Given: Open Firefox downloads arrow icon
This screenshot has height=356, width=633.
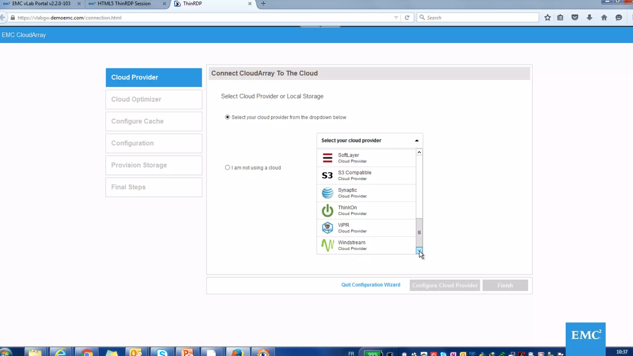Looking at the screenshot, I should pyautogui.click(x=589, y=18).
